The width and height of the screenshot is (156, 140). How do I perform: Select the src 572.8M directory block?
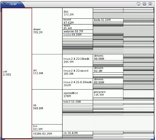coord(47,72)
